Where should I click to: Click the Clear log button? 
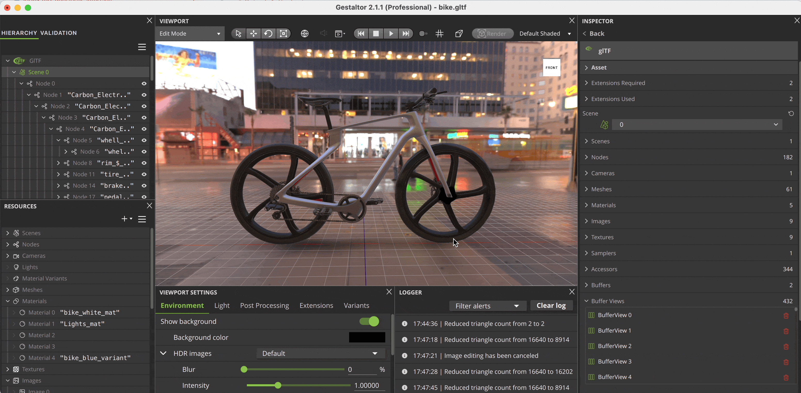[551, 306]
